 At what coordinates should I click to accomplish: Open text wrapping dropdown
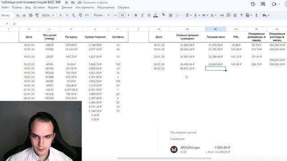tap(205, 16)
